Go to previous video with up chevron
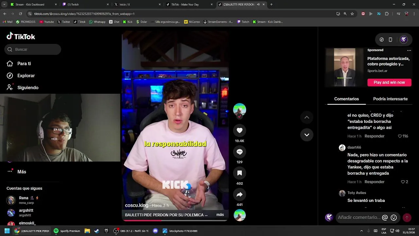 pyautogui.click(x=307, y=117)
